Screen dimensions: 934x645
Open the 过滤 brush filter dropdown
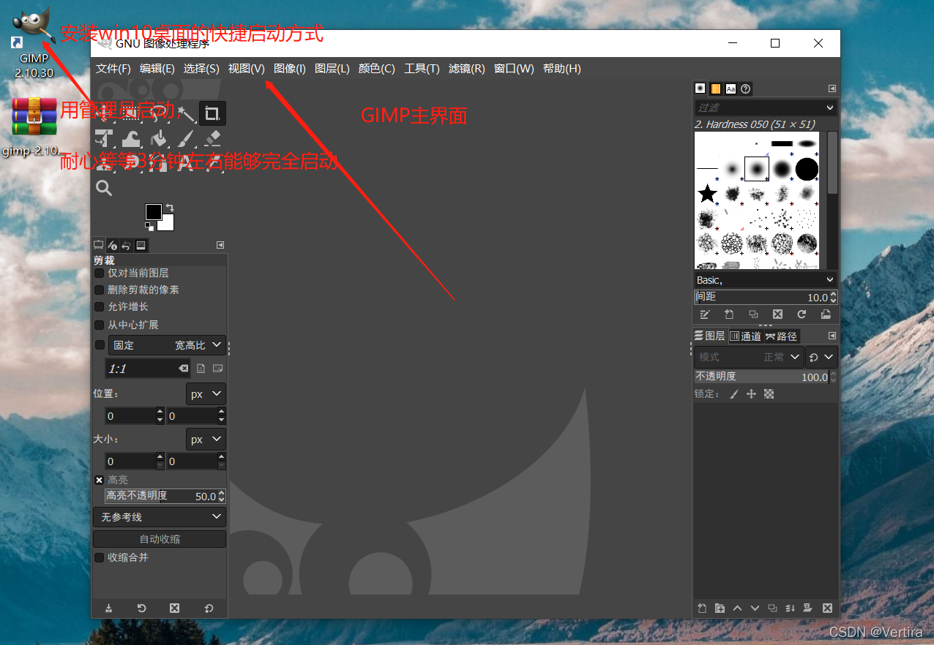click(766, 107)
